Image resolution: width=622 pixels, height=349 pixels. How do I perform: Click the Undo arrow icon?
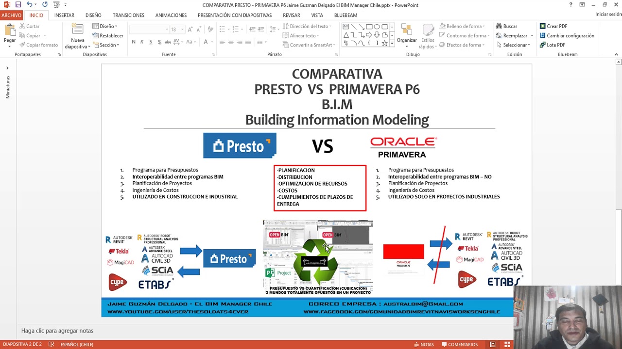tap(30, 5)
